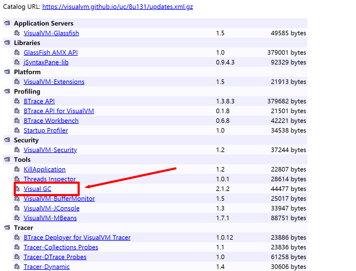
Task: Click the plugin icon beside VisualVM-BufferMonitor
Action: pyautogui.click(x=17, y=199)
